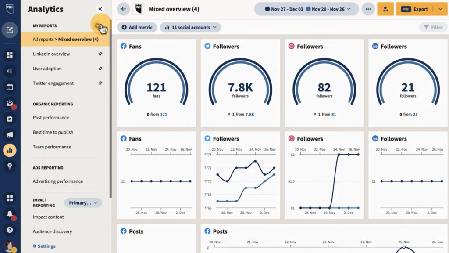Click the Instagram icon on Followers gauge card
This screenshot has width=449, height=253.
click(x=291, y=46)
